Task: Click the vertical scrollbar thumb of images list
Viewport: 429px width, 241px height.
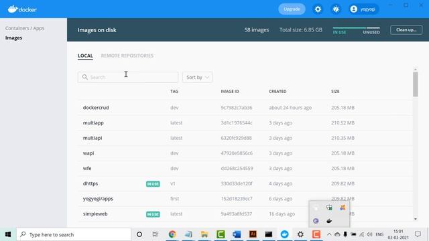Action: [416, 84]
